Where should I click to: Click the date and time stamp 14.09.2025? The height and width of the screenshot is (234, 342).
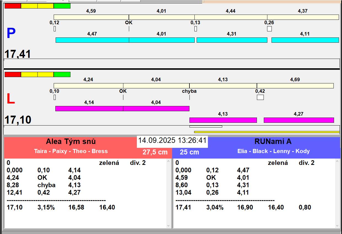pyautogui.click(x=172, y=140)
